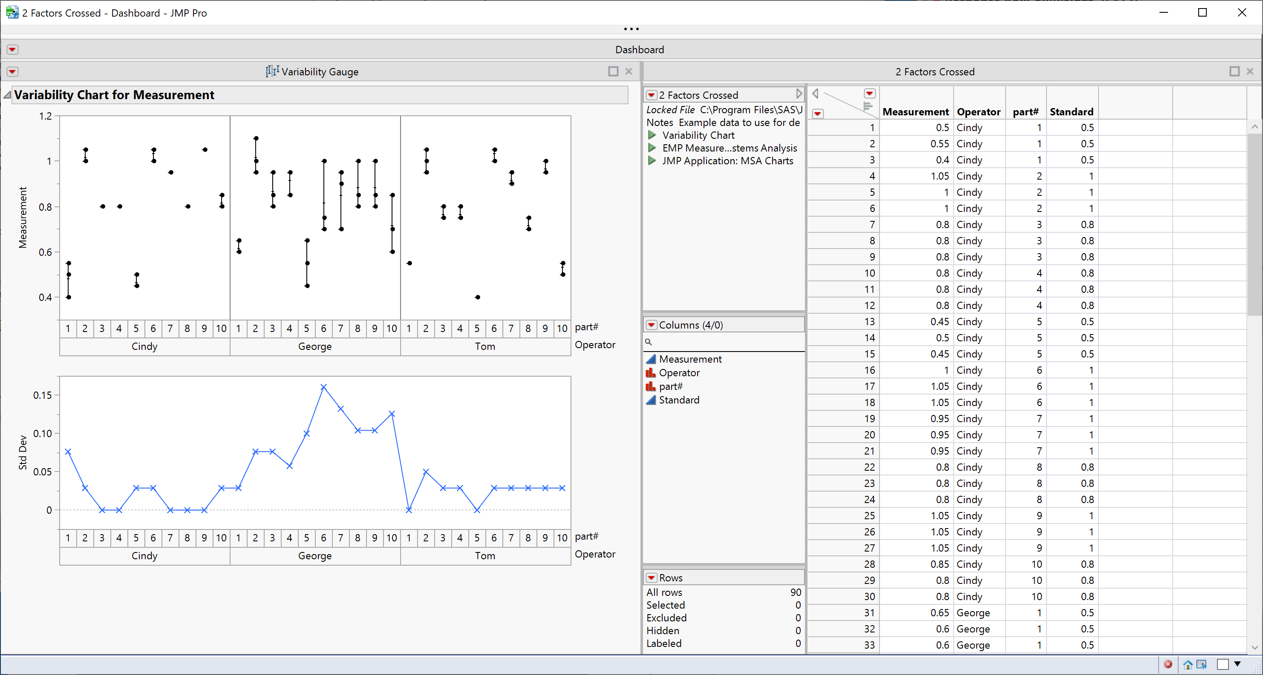Click the data table icon in status bar

pyautogui.click(x=1201, y=664)
